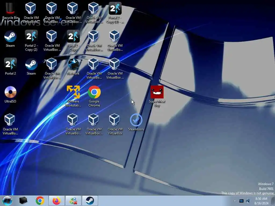Select the VirtualBox icon directly below VMware Workstation
The width and height of the screenshot is (275, 206).
[73, 124]
